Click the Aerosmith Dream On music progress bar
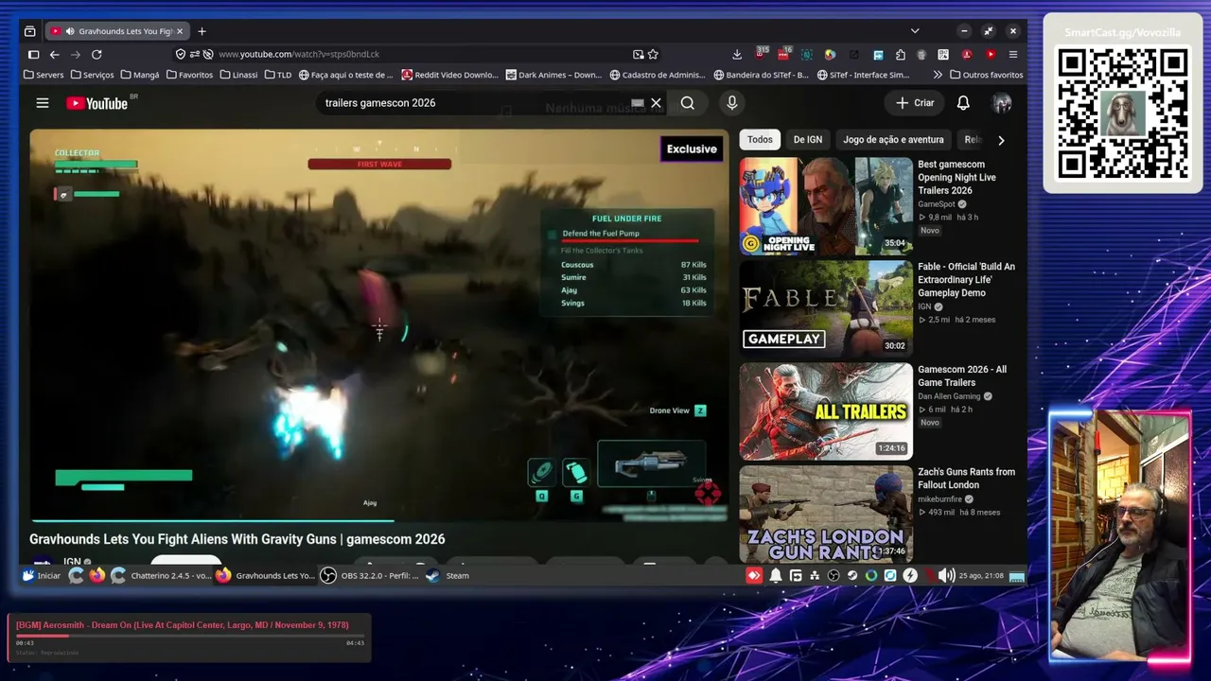This screenshot has height=681, width=1211. pyautogui.click(x=190, y=636)
